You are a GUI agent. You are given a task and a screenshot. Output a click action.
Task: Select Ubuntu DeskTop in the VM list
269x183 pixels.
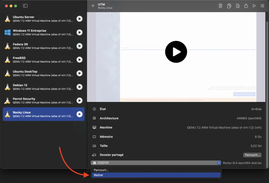(44, 73)
